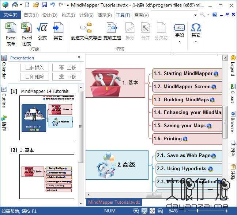Open the 文件(F) menu
The image size is (237, 215).
coord(11,15)
